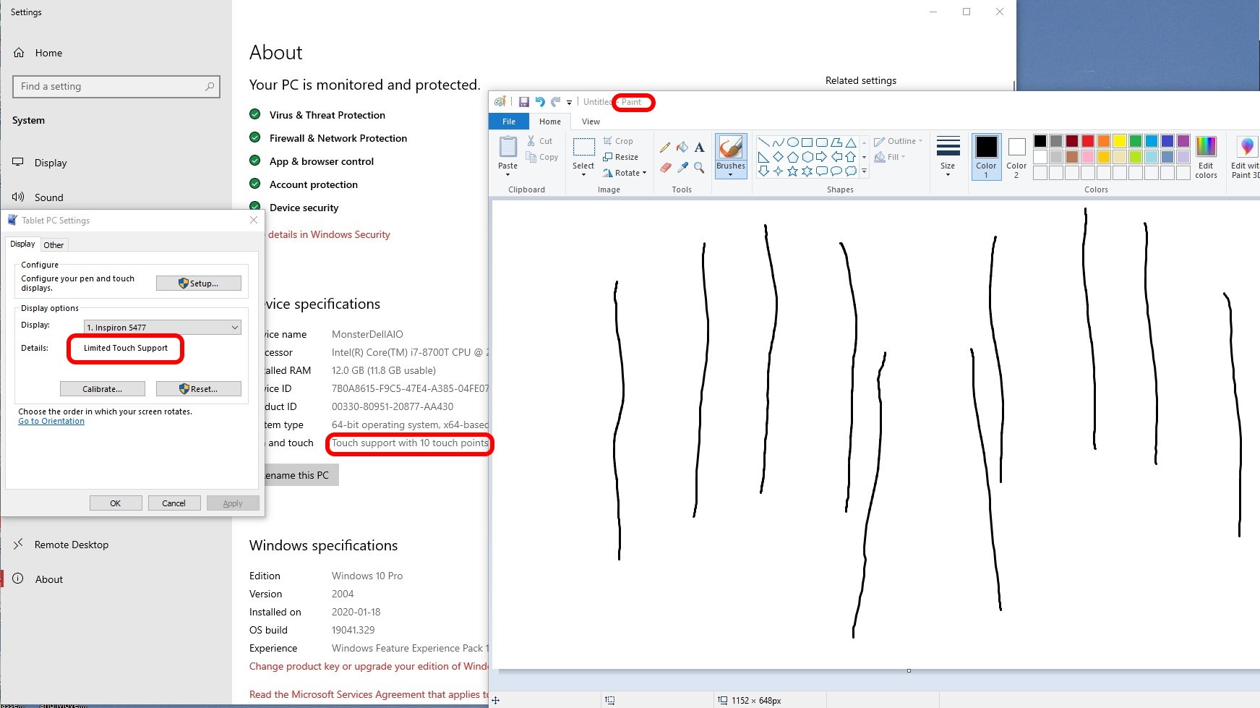The height and width of the screenshot is (708, 1260).
Task: Open the Display dropdown showing Inspiron 5477
Action: (x=163, y=328)
